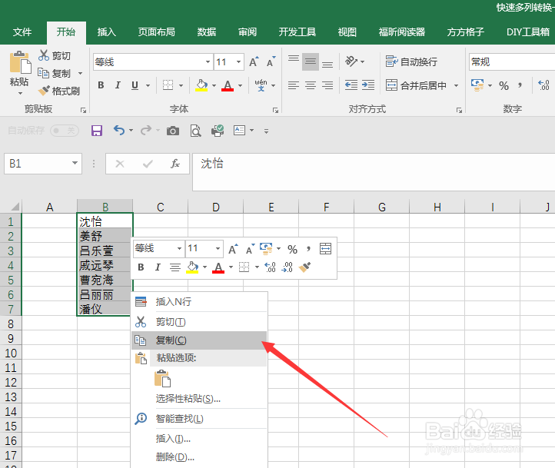Click the Cut scissors icon in ribbon
Viewport: 555px width, 468px height.
(x=44, y=55)
